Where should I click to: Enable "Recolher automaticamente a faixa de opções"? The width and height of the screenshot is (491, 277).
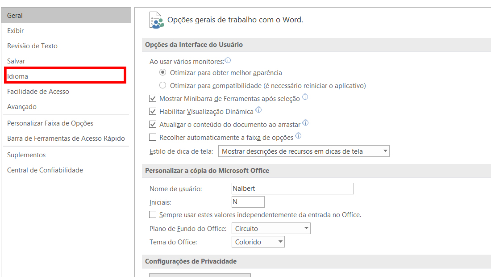click(x=153, y=137)
